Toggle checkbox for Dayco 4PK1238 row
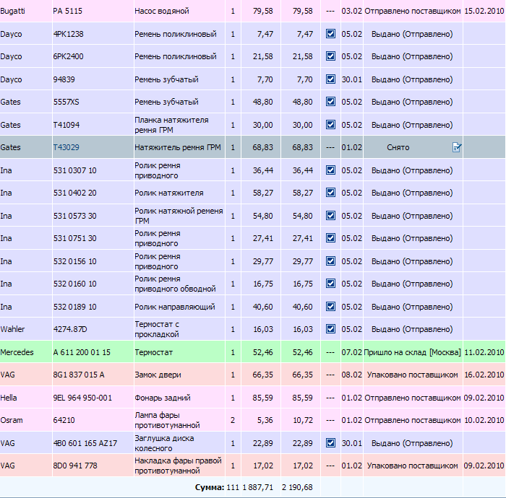 click(x=330, y=33)
